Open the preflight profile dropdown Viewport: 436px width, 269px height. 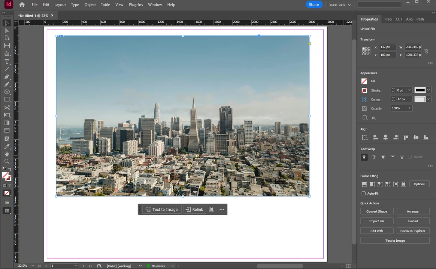140,266
